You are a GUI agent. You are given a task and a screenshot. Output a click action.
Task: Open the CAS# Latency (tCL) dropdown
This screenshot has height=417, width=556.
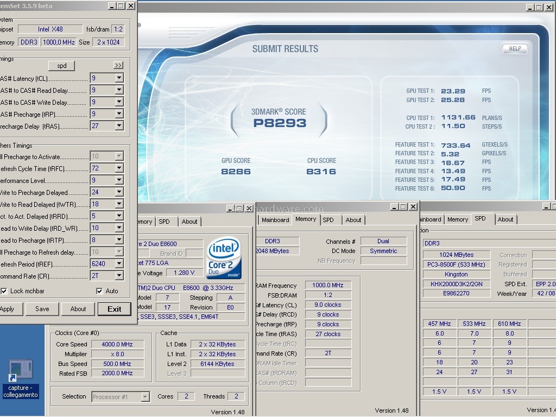pyautogui.click(x=119, y=78)
